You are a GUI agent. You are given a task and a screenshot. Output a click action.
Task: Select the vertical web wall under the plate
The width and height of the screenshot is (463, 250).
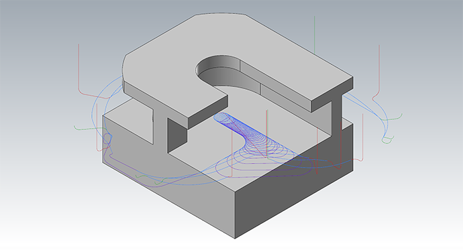[x=337, y=117]
